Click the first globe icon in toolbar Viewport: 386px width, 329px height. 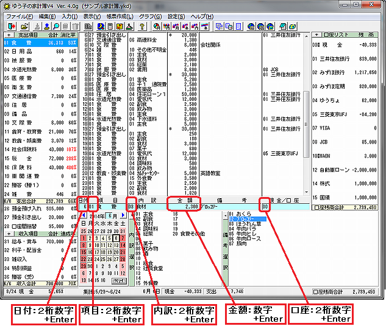[x=251, y=27]
